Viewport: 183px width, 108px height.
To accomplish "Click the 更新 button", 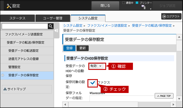I will pyautogui.click(x=83, y=48).
